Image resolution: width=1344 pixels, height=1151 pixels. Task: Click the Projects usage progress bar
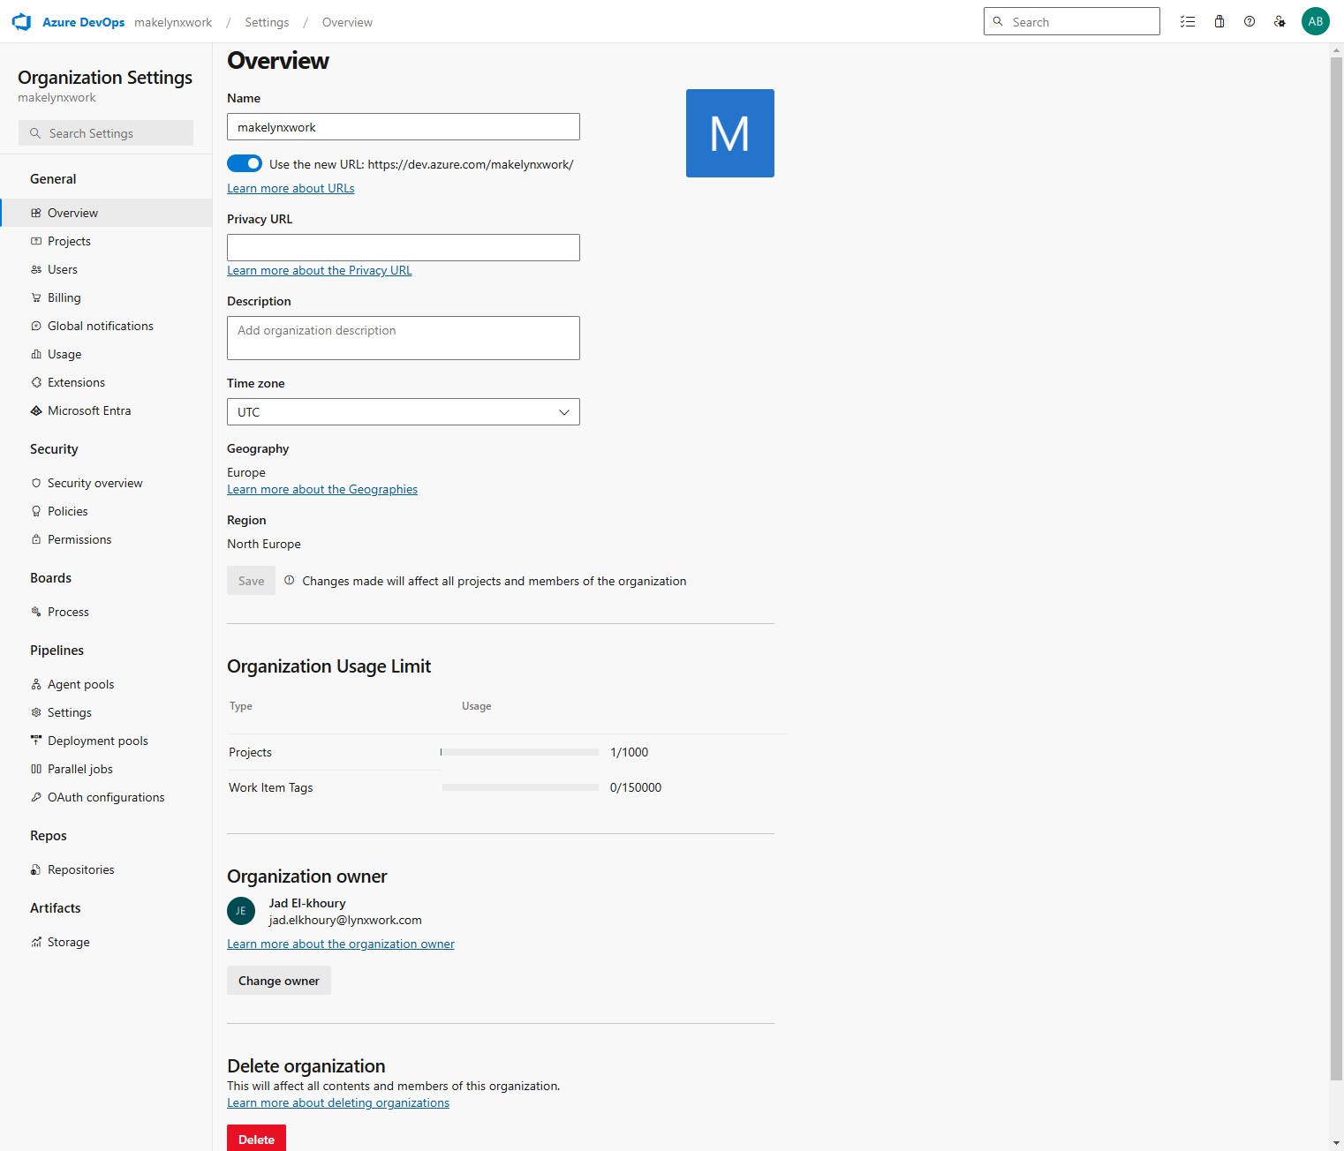click(519, 752)
